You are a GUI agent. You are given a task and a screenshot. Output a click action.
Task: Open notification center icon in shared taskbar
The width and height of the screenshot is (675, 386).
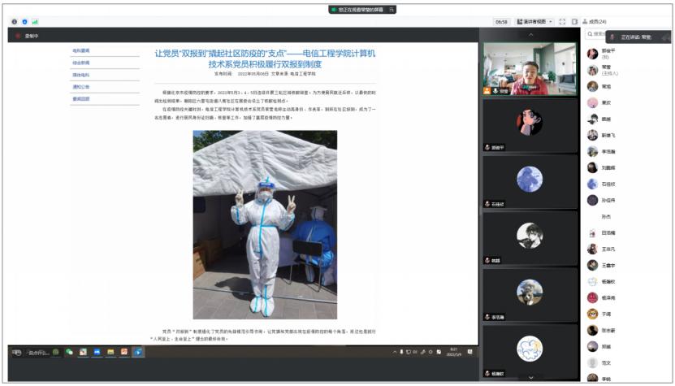click(469, 352)
